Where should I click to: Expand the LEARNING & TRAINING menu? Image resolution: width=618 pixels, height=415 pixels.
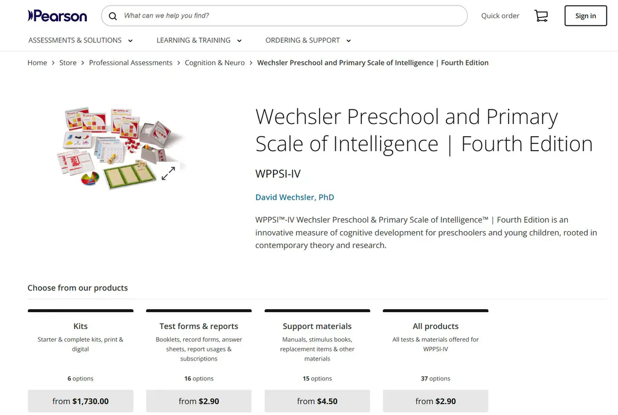point(193,40)
